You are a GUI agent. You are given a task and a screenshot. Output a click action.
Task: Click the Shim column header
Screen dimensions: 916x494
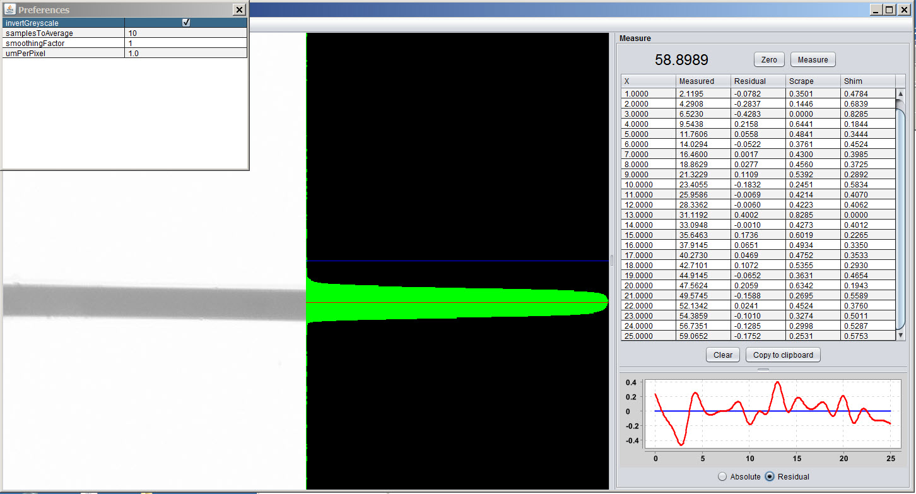click(868, 81)
